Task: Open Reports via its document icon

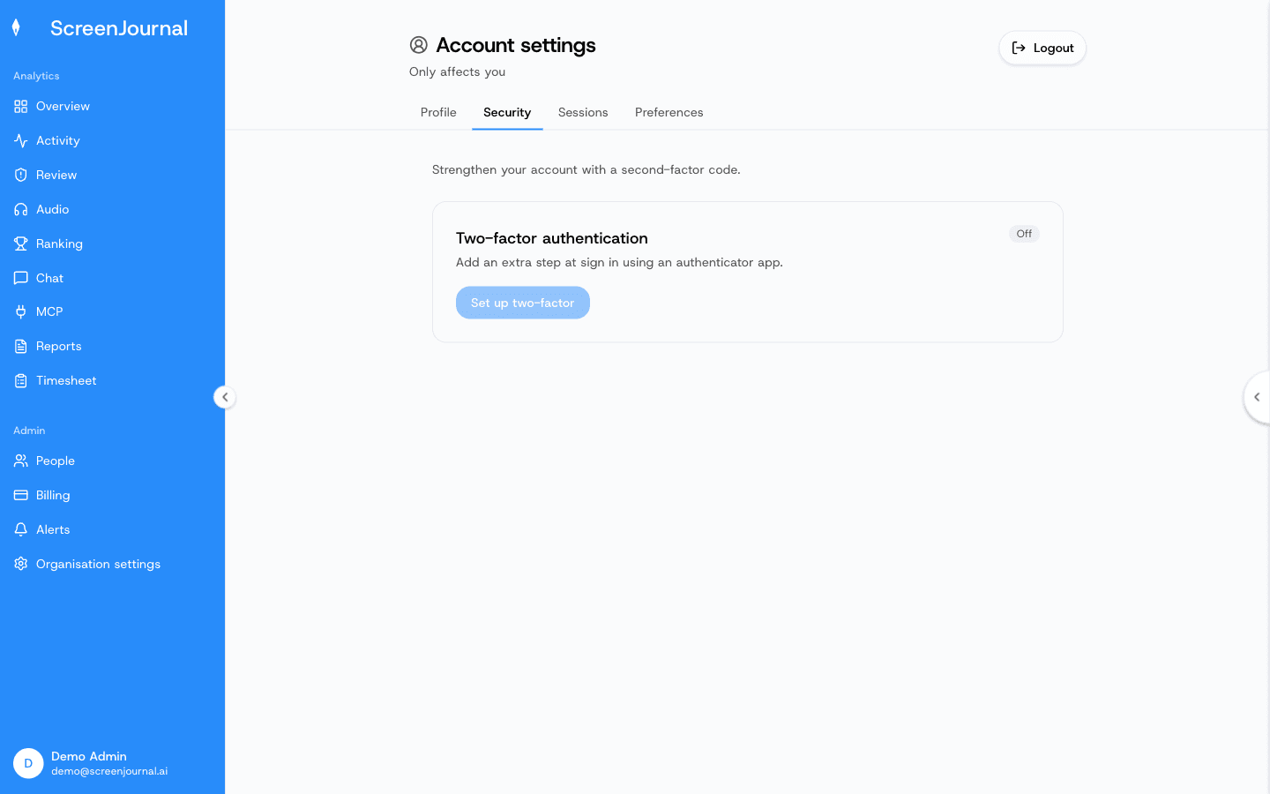Action: click(x=21, y=347)
